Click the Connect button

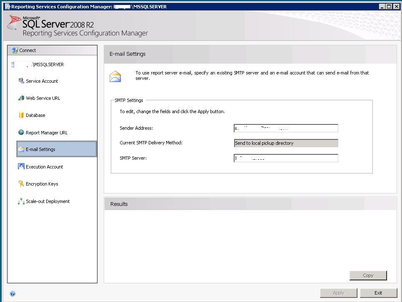52,50
